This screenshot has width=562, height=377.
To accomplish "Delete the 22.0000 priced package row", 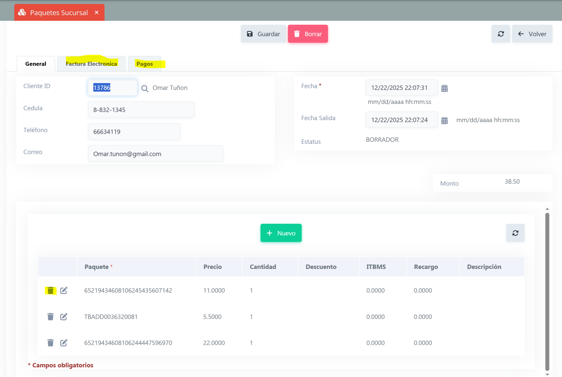I will coord(51,343).
